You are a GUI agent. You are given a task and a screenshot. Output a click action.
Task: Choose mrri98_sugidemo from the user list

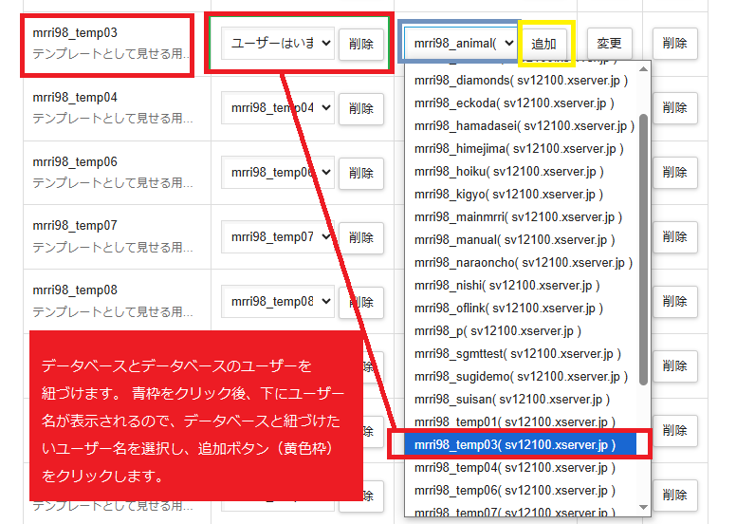pos(519,376)
